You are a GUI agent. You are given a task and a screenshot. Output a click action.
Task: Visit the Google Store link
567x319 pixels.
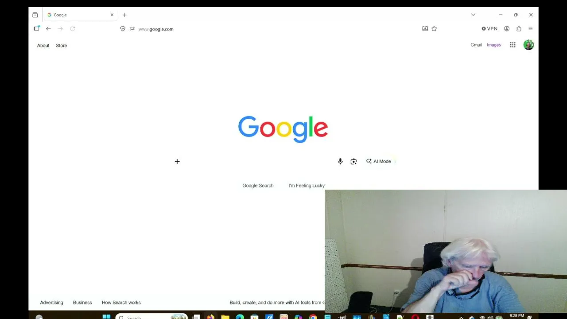[x=62, y=45]
